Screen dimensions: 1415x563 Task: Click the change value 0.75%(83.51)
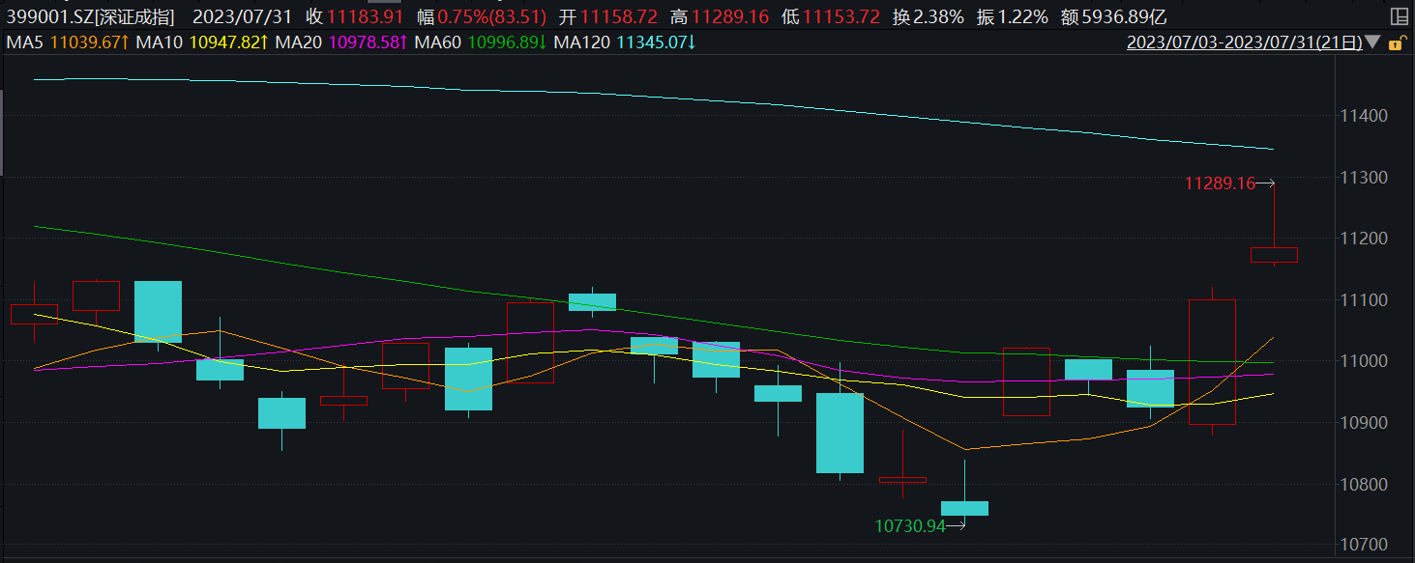pos(491,16)
